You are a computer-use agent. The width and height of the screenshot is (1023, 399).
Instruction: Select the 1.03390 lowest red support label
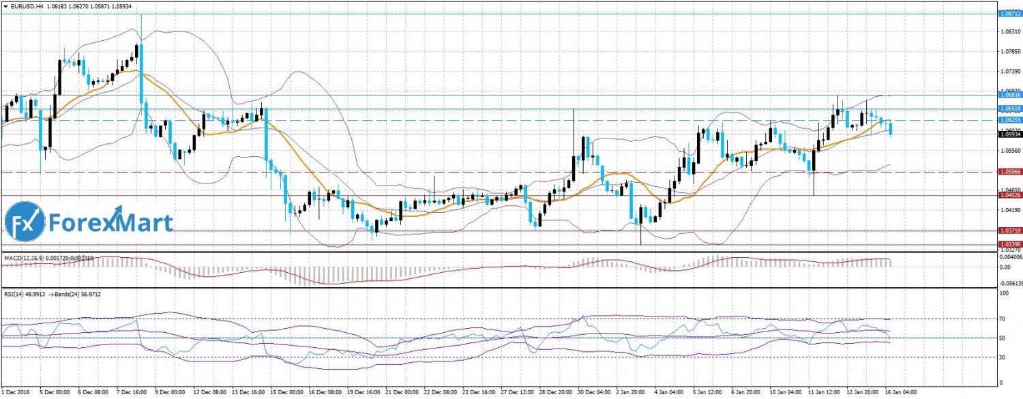(1009, 243)
